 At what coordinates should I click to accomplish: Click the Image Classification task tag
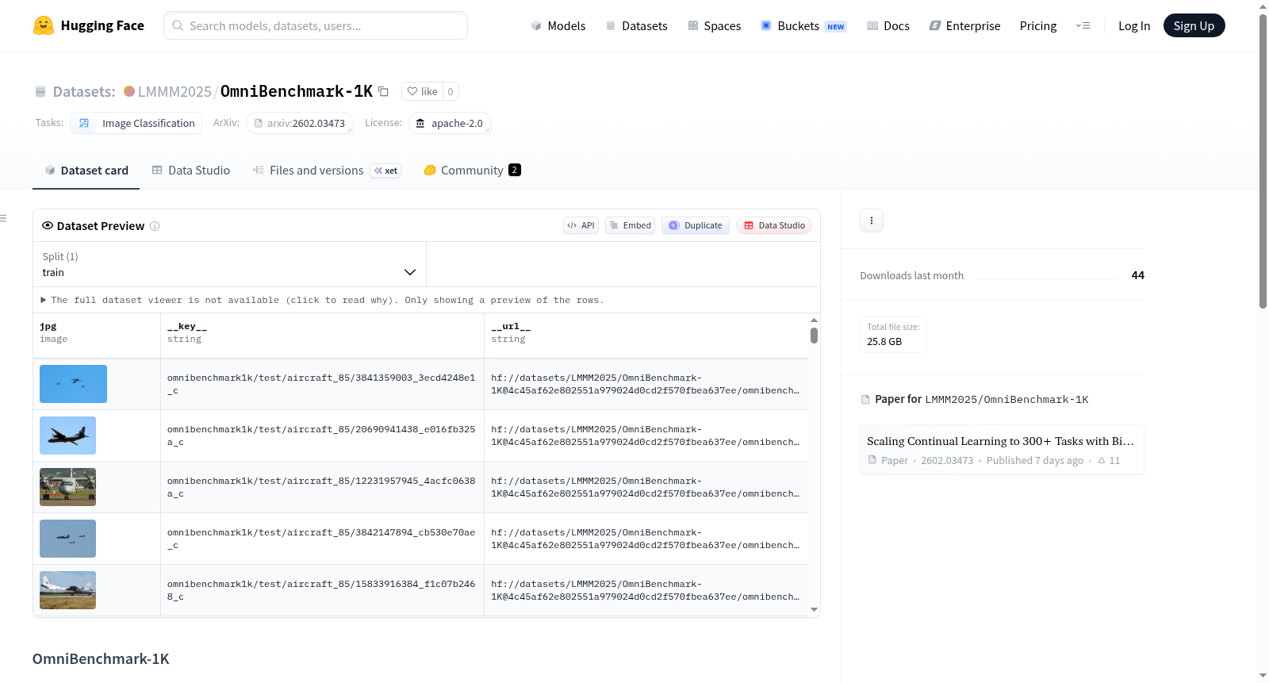(x=136, y=123)
